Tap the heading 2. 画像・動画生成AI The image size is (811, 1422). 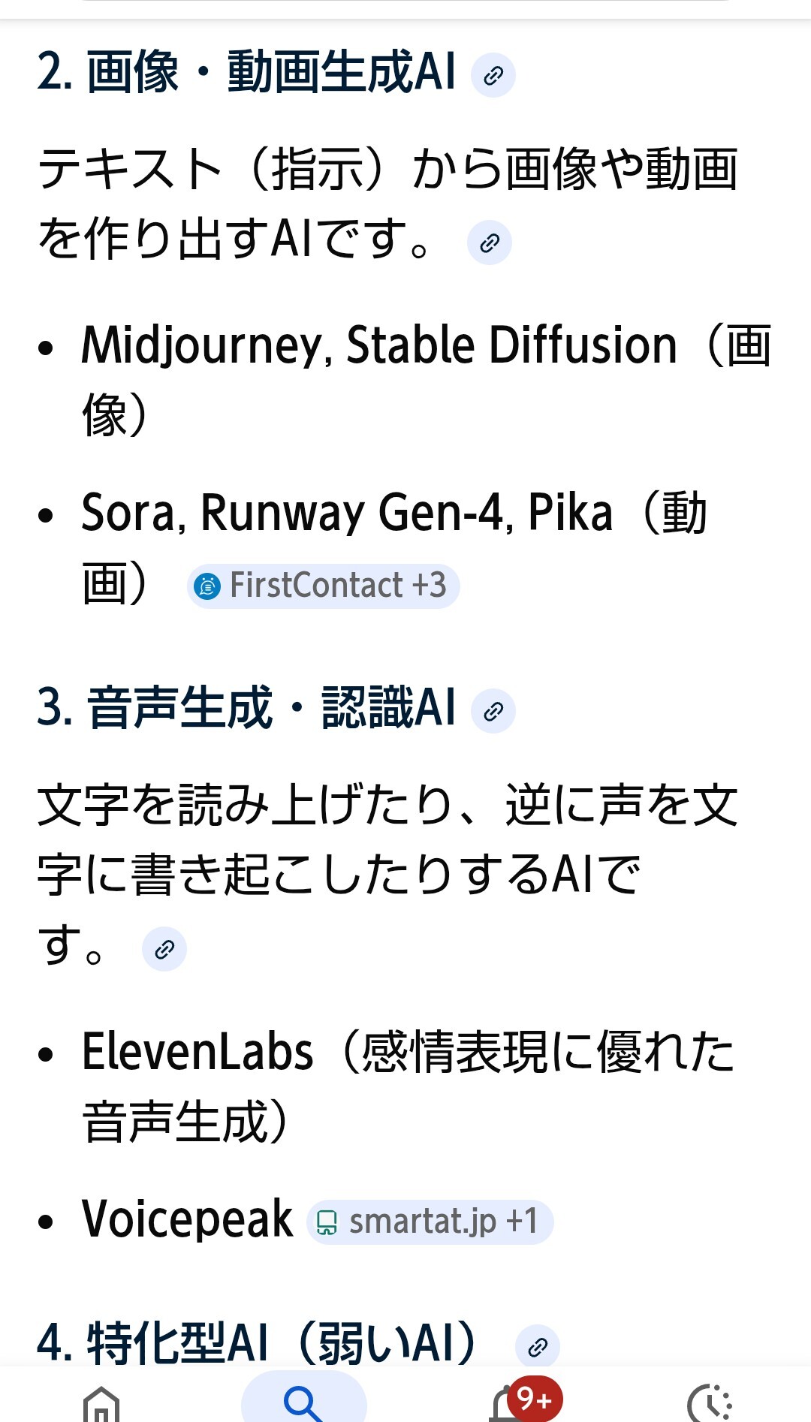(x=246, y=73)
